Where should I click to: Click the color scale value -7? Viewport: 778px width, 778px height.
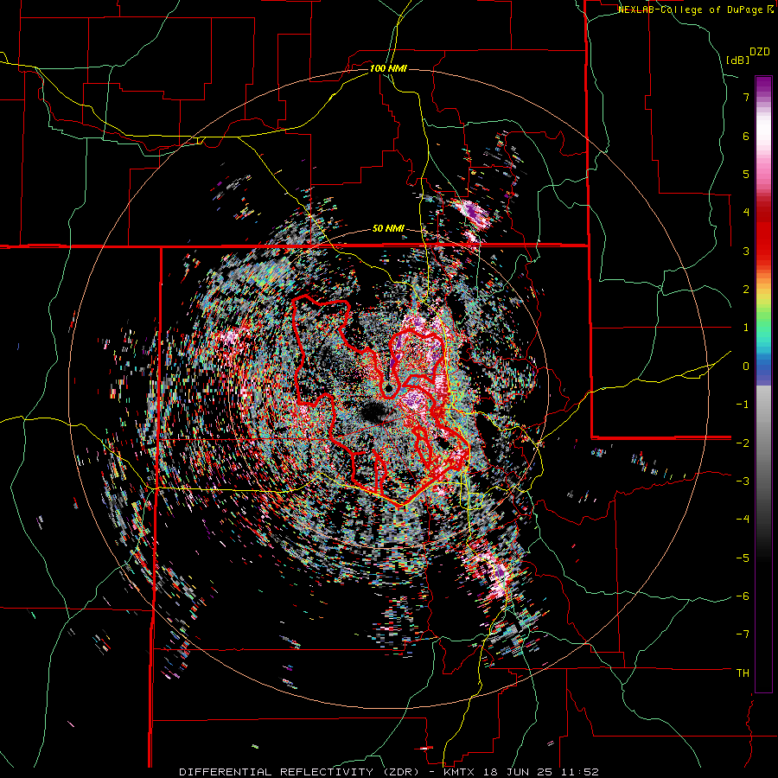point(743,635)
